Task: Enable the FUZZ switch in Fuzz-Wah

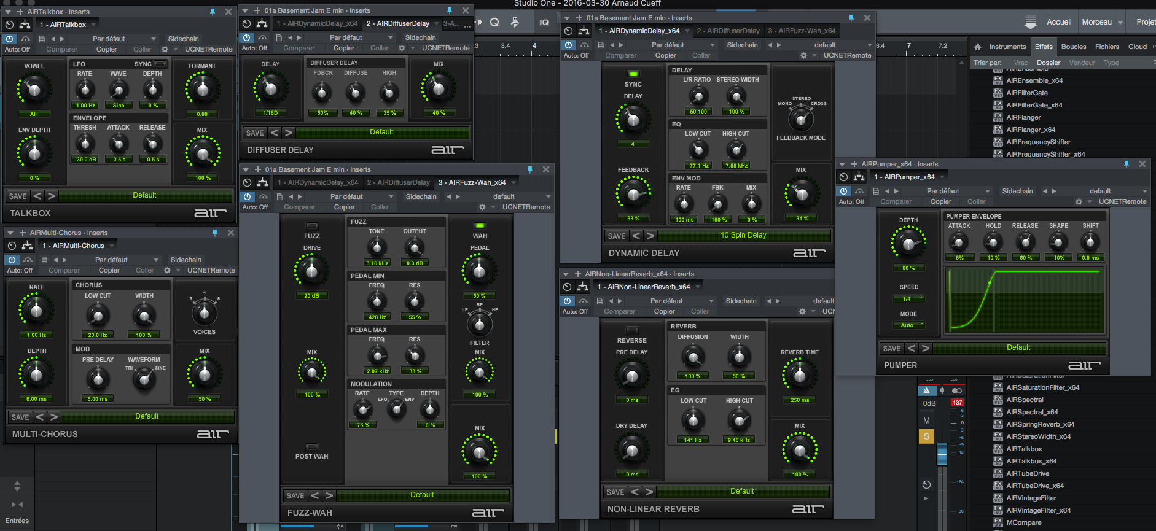Action: (312, 226)
